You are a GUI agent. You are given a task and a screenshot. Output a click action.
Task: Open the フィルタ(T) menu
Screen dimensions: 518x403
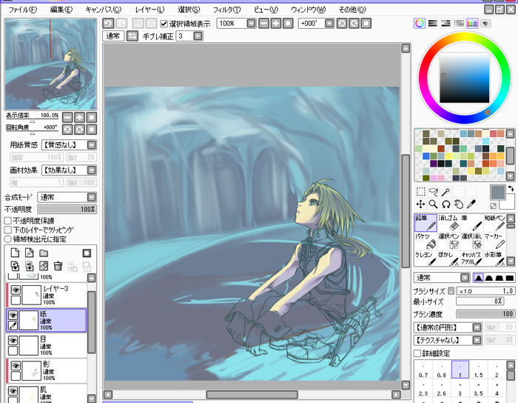(226, 10)
